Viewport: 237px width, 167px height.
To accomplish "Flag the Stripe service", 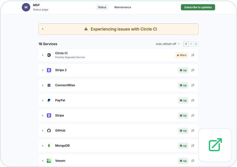I will click(193, 116).
